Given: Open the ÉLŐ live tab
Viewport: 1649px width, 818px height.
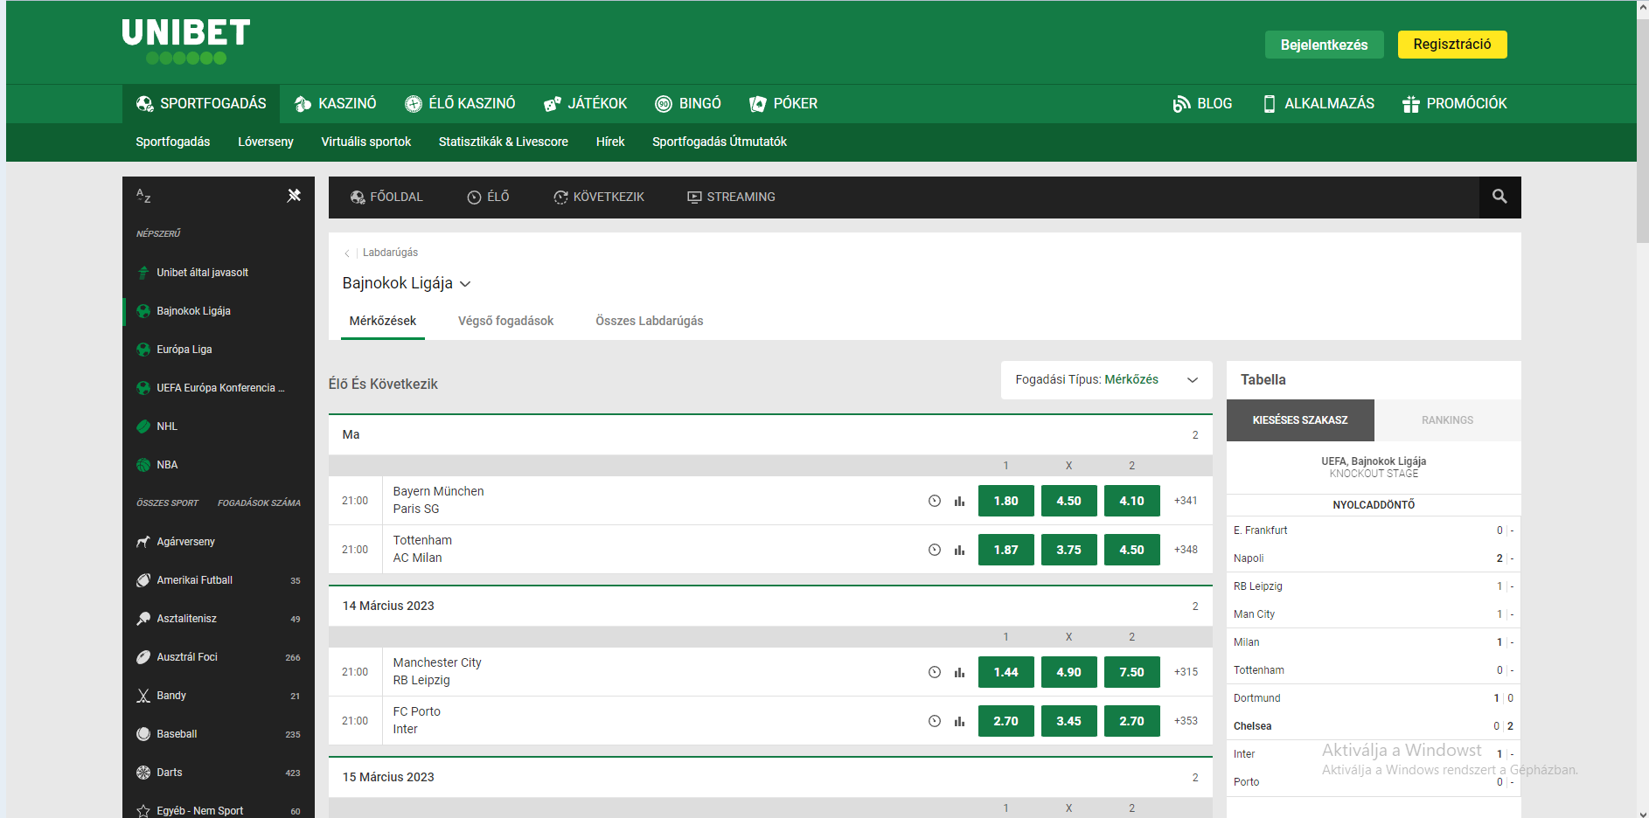Looking at the screenshot, I should pos(488,197).
